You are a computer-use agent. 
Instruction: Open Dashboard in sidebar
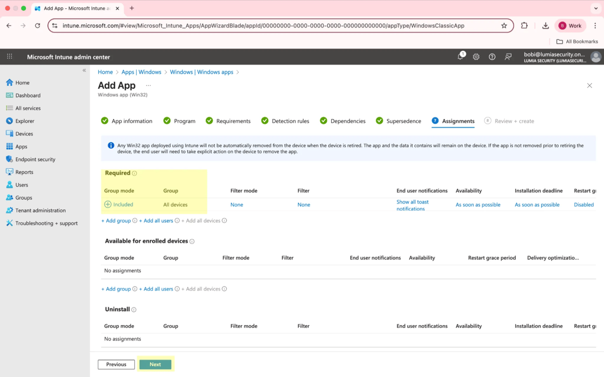pyautogui.click(x=28, y=95)
